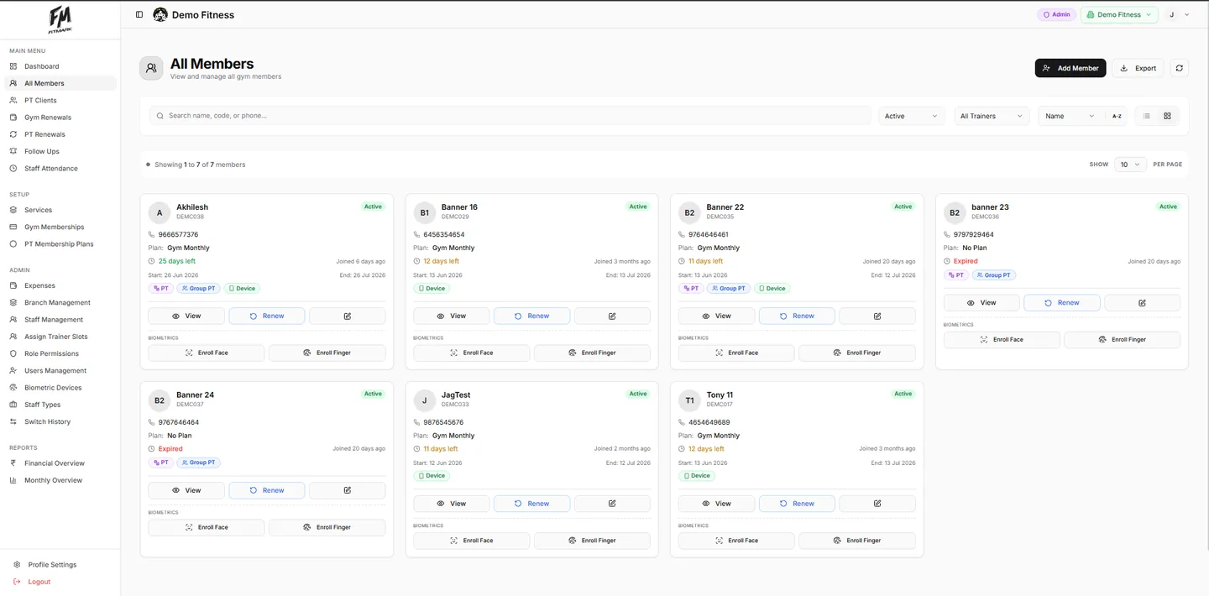Image resolution: width=1209 pixels, height=596 pixels.
Task: Open PT Clients in the sidebar
Action: [x=40, y=100]
